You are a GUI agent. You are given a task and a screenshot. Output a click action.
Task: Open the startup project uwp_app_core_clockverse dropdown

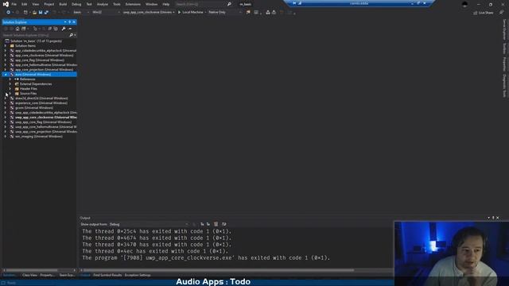click(x=149, y=13)
